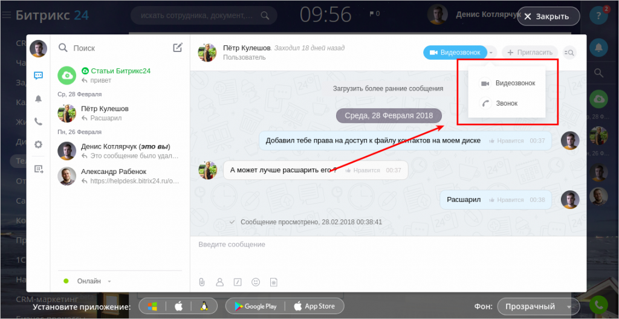Click the magnifier icon next to Поиск
This screenshot has height=319, width=619.
coord(63,48)
